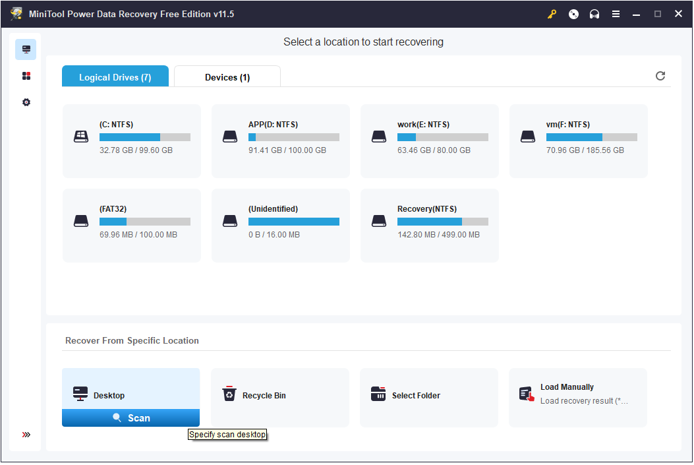Screen dimensions: 694x465
Task: Expand the sidebar with the chevron arrows
Action: [26, 434]
